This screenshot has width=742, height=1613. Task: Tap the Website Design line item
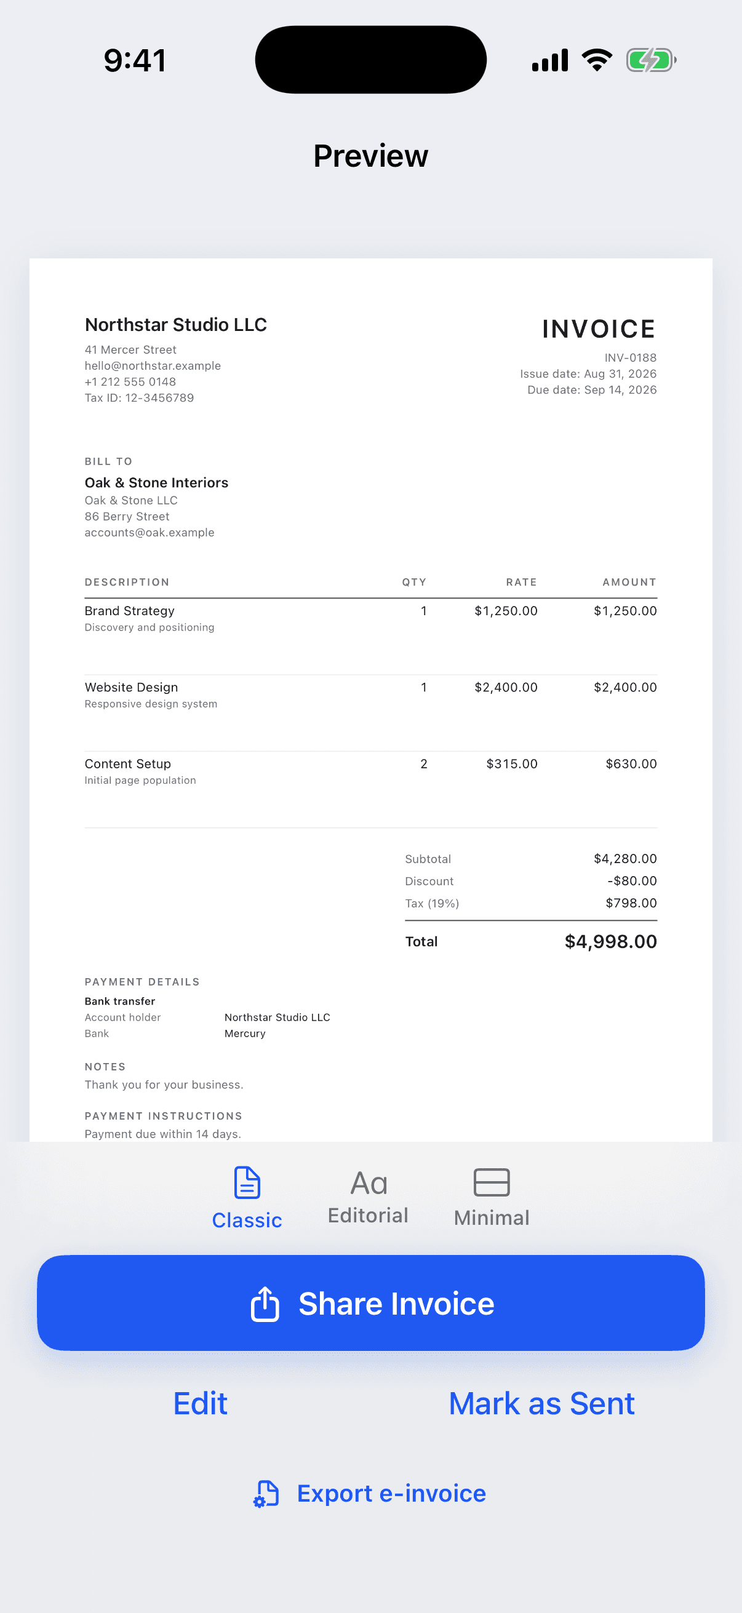point(132,687)
